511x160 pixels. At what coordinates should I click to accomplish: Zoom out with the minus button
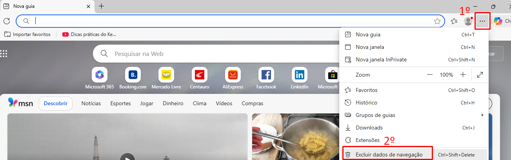(x=430, y=74)
